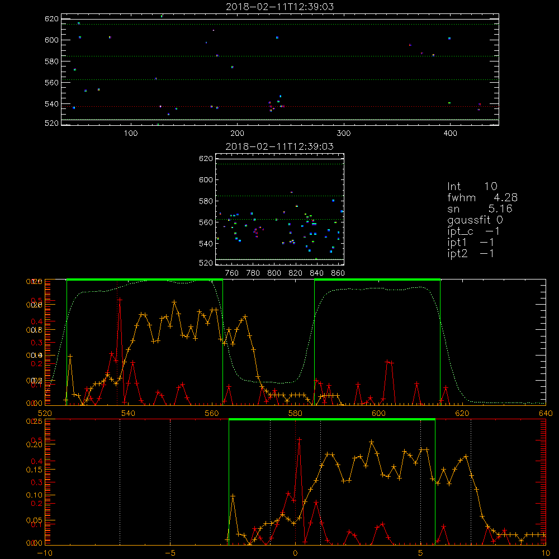This screenshot has height=559, width=559.
Task: Click x-axis label 600 on third plot
Action: click(x=378, y=414)
